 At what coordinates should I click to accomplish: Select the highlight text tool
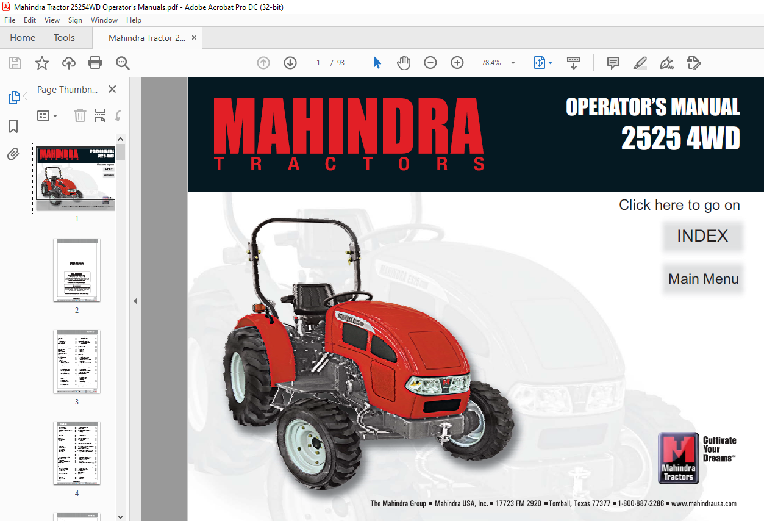(x=640, y=63)
